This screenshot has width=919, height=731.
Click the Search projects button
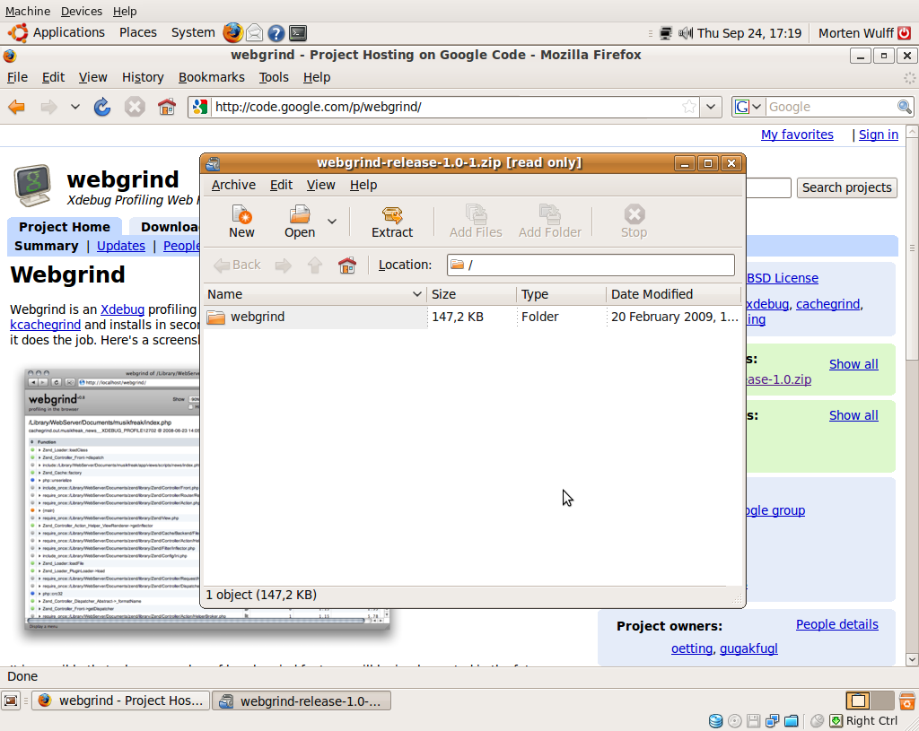point(846,187)
